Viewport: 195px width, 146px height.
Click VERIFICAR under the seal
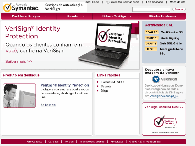[x=171, y=128]
